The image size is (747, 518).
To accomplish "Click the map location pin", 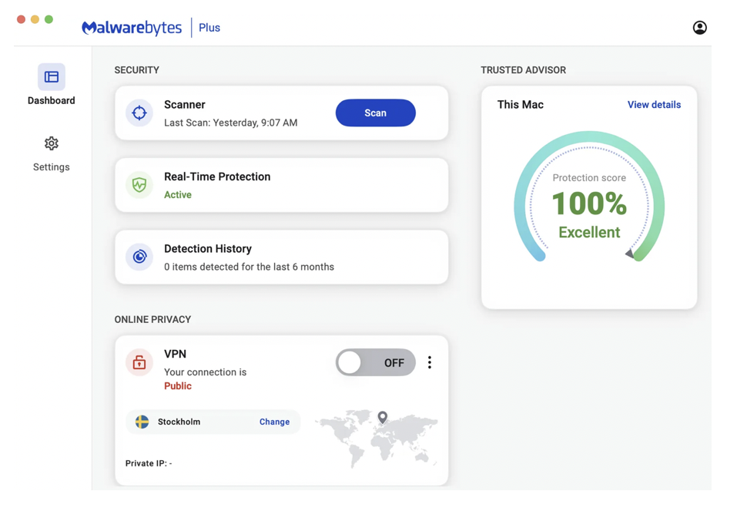I will pos(383,418).
